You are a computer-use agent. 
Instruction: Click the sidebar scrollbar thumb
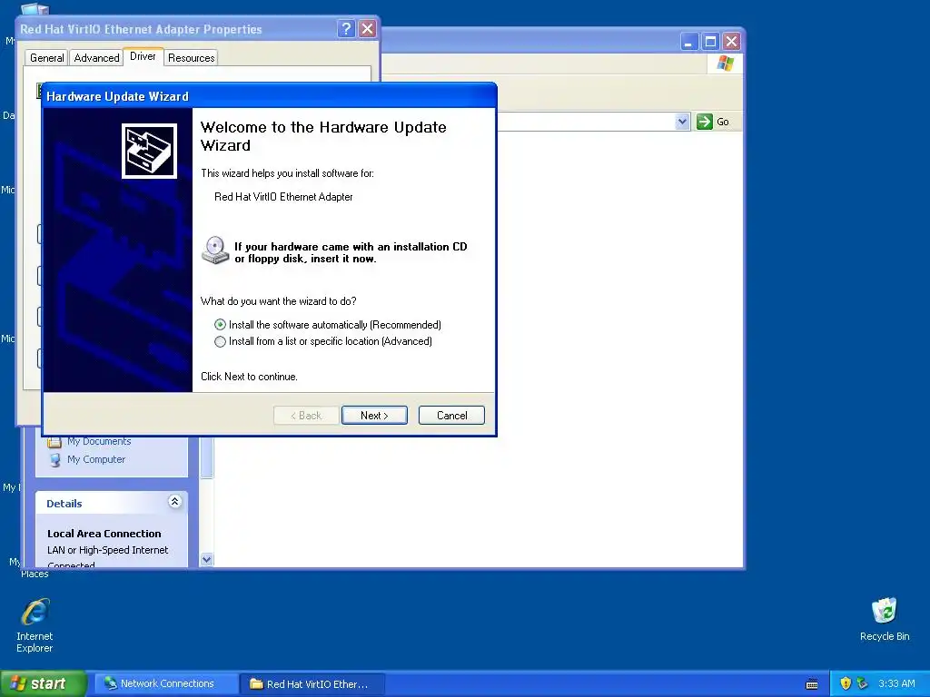(206, 457)
